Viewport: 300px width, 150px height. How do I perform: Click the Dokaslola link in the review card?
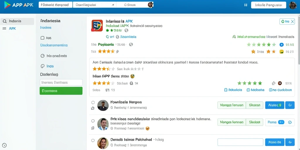click(x=233, y=90)
